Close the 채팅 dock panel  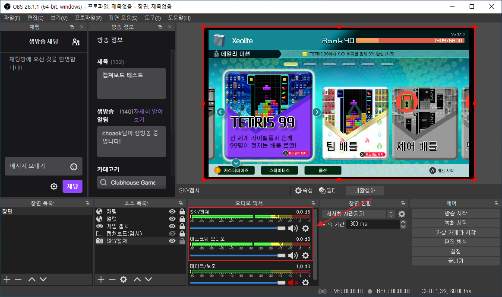[x=82, y=27]
